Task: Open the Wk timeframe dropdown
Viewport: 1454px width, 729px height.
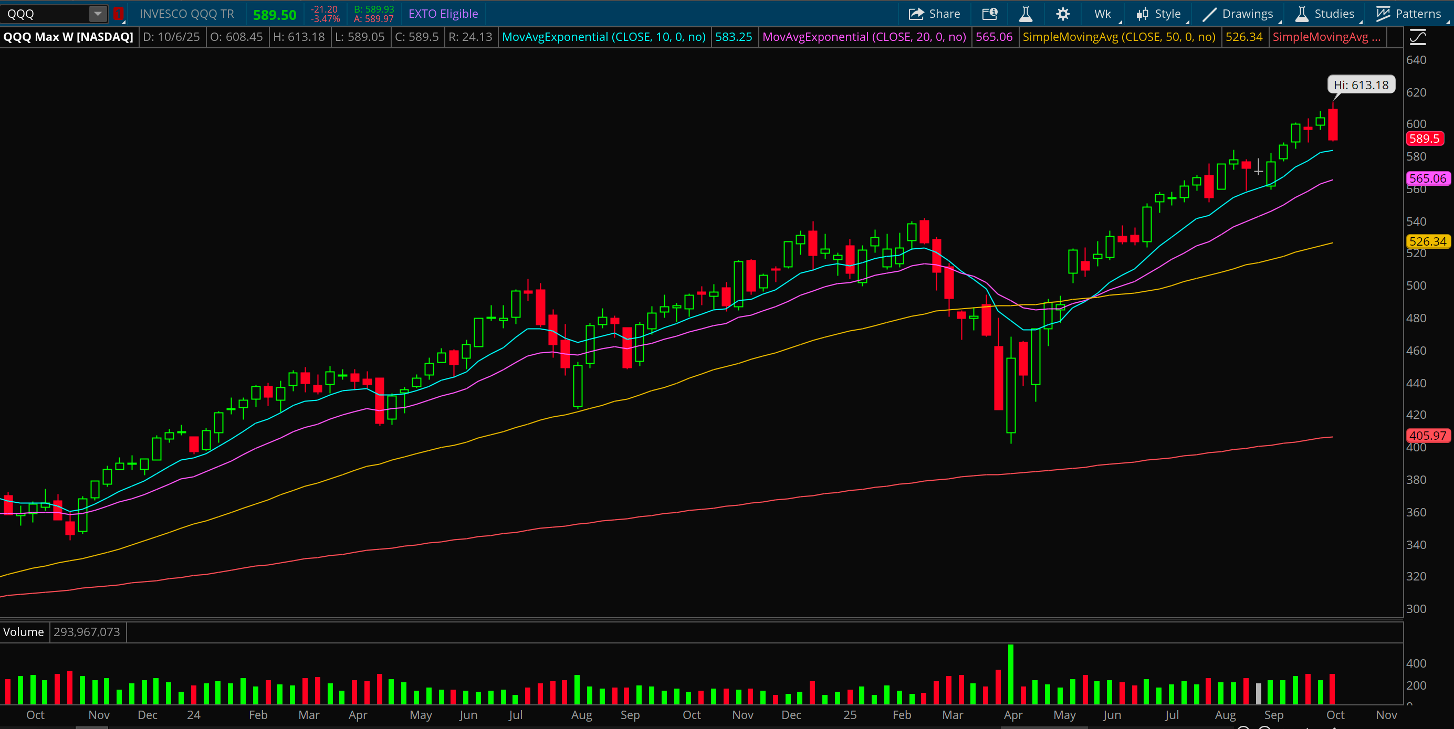Action: [x=1103, y=14]
